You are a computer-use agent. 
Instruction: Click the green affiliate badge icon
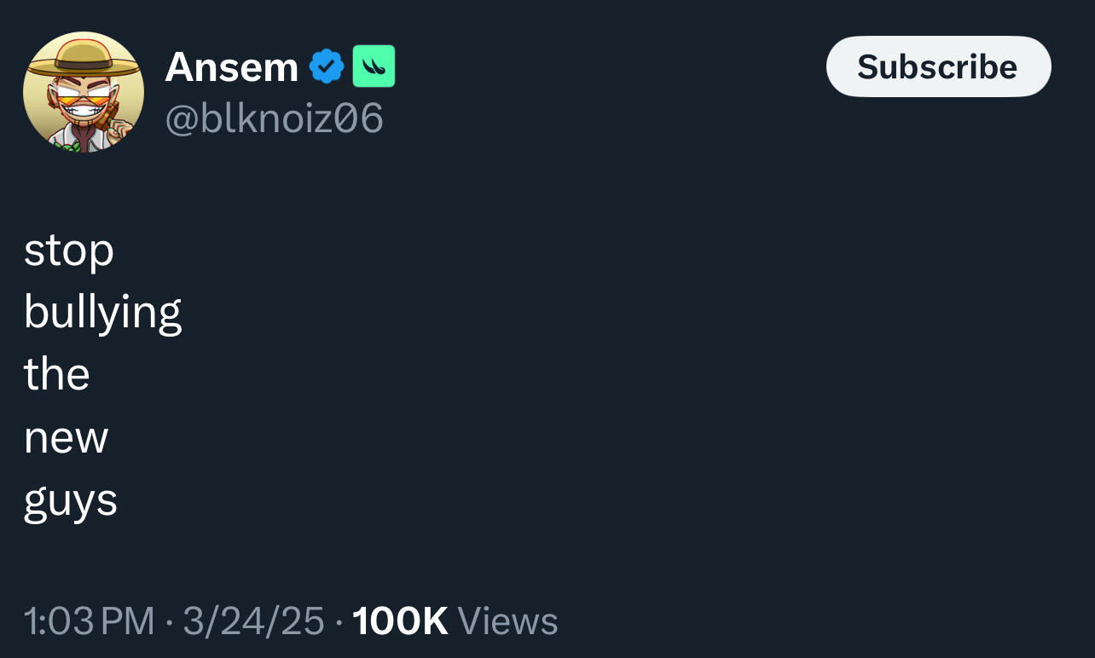(374, 66)
